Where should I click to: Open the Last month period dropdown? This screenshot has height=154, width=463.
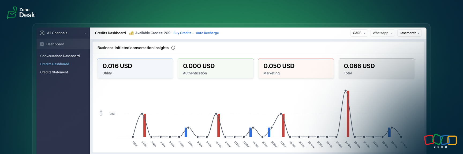coord(409,33)
